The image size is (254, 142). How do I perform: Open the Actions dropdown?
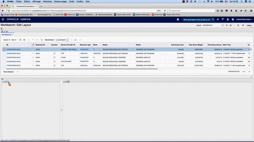[7, 40]
